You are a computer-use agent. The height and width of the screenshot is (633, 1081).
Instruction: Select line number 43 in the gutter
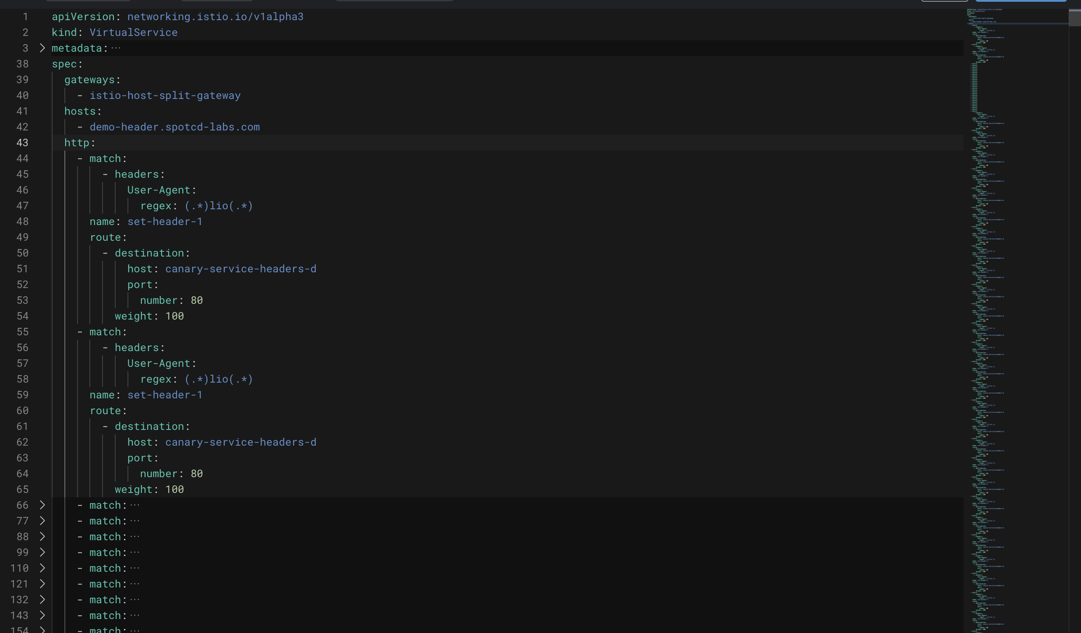pyautogui.click(x=22, y=143)
